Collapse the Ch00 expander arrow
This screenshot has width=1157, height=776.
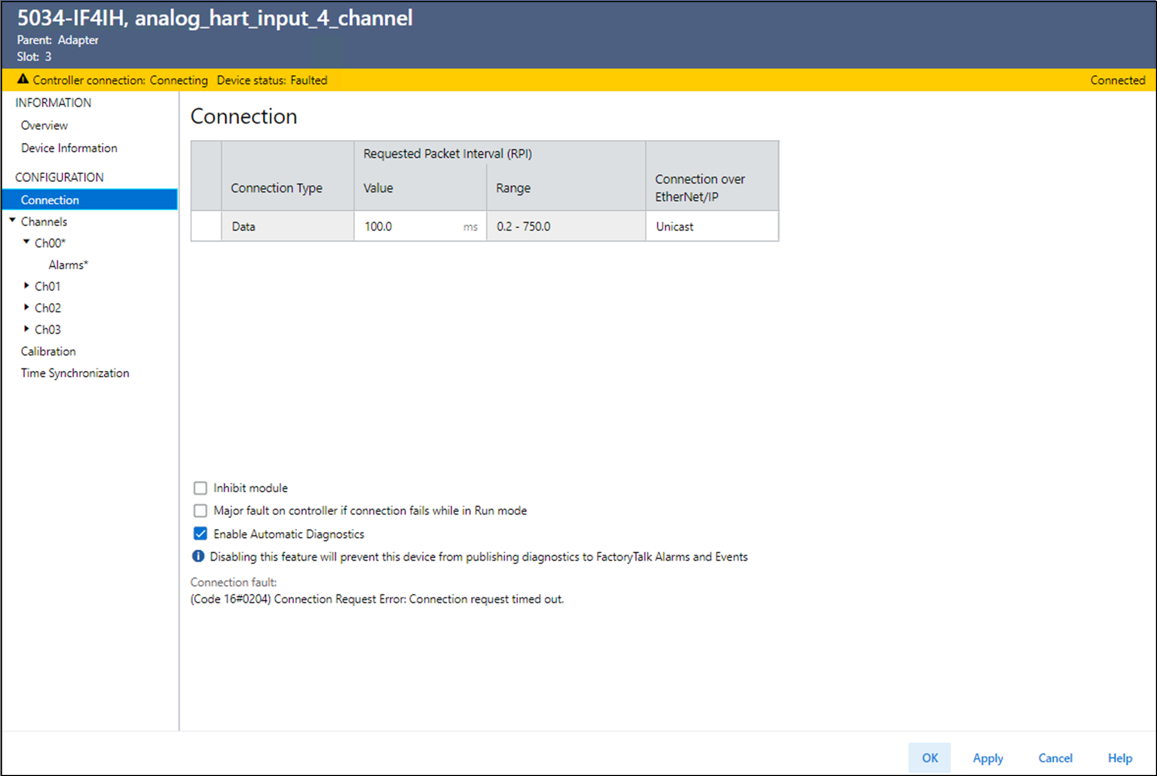[x=26, y=242]
